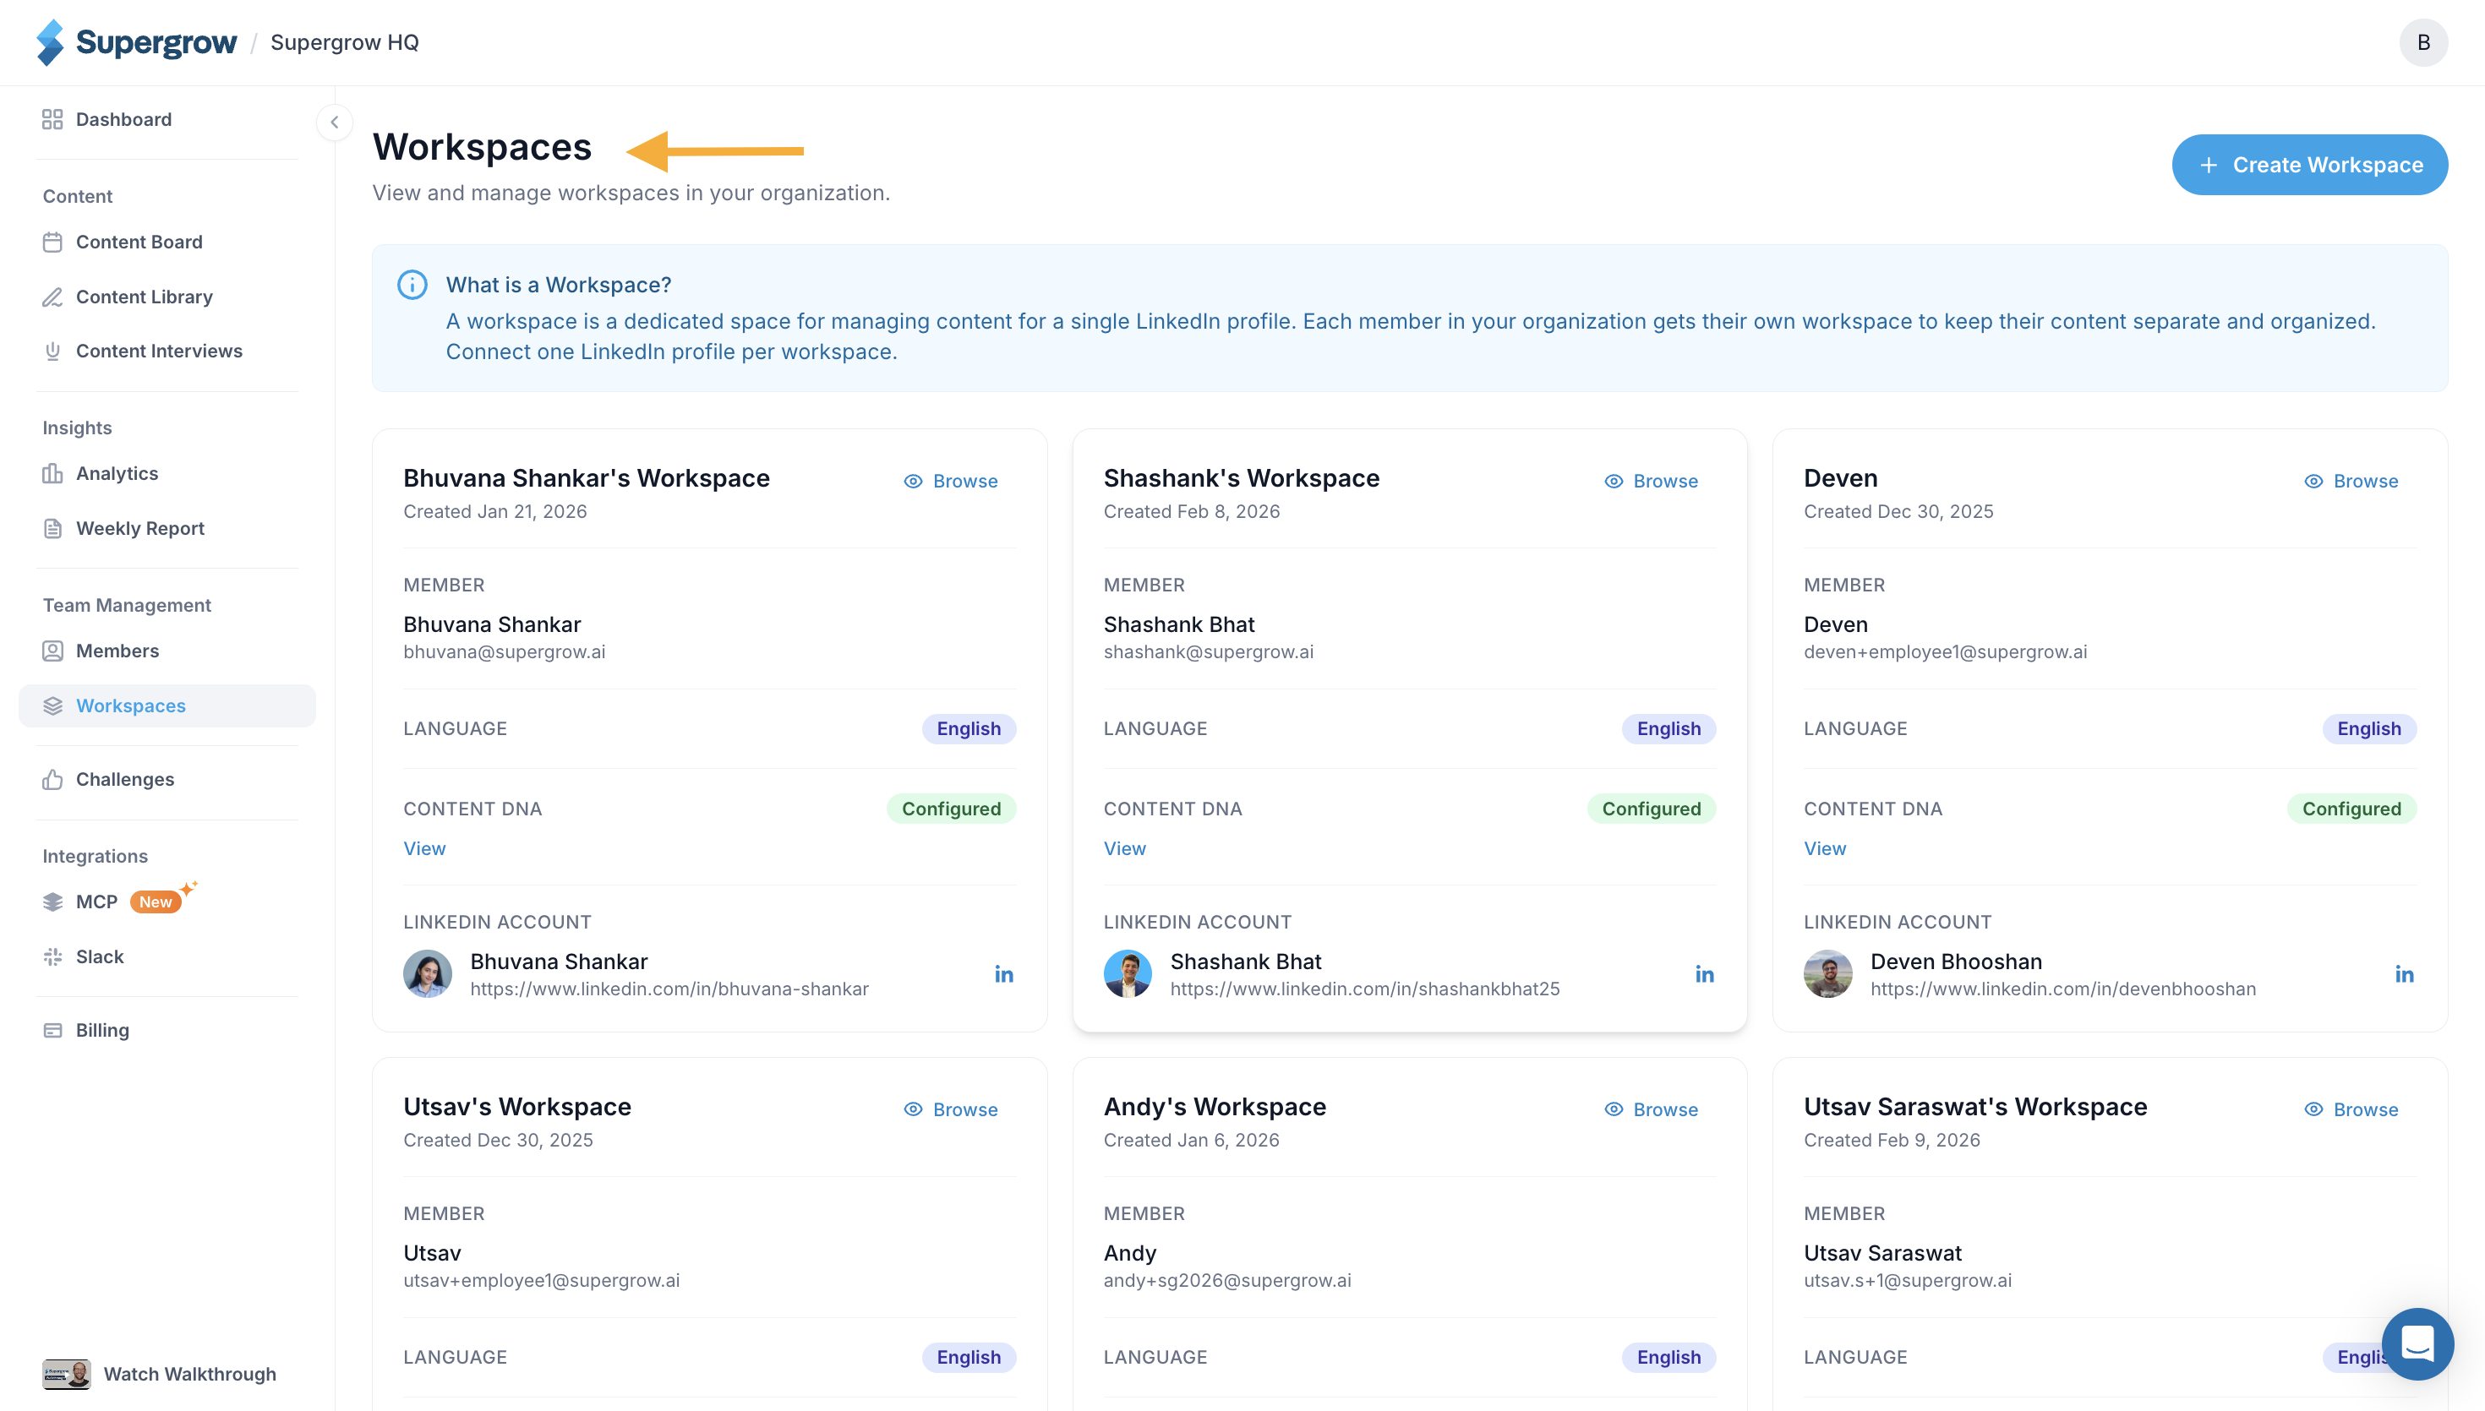The image size is (2485, 1411).
Task: Browse Utsav Saraswat's Workspace
Action: click(2351, 1109)
